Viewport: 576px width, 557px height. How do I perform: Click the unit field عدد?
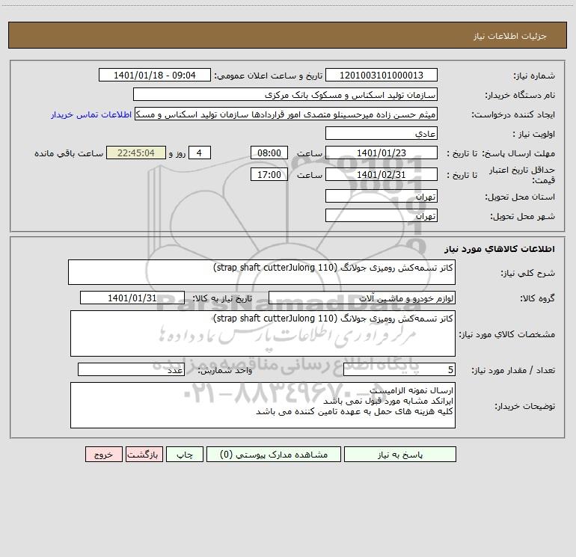[131, 370]
